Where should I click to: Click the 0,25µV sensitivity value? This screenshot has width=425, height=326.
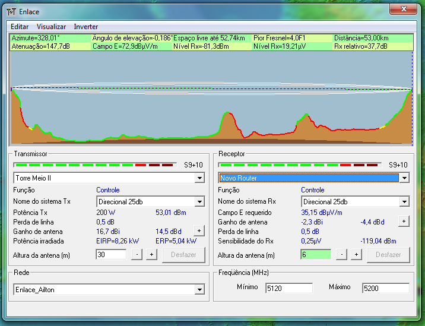click(x=311, y=241)
